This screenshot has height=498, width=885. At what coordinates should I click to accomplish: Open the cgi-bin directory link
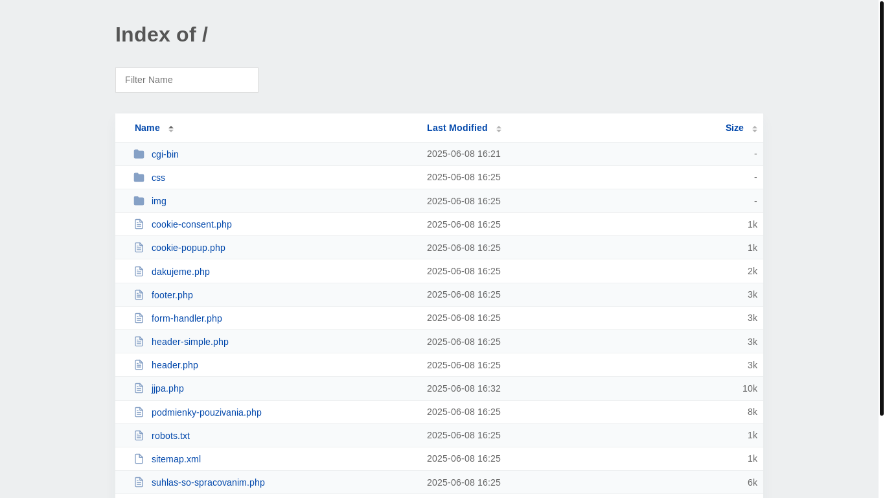point(165,154)
